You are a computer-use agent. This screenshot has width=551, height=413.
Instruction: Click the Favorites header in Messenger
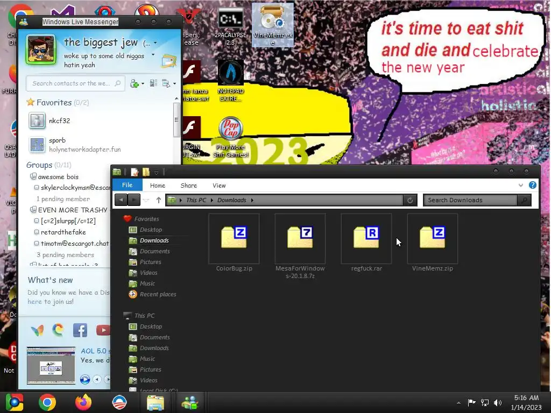(54, 103)
